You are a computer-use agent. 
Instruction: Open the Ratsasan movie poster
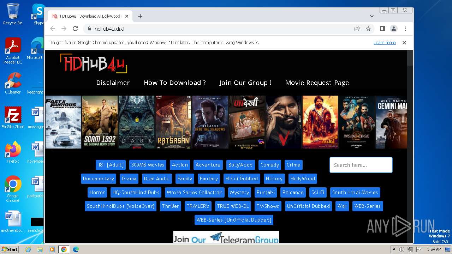(173, 122)
